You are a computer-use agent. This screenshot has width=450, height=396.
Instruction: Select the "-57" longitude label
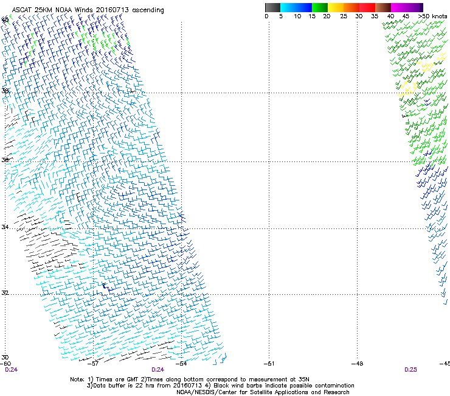point(93,364)
